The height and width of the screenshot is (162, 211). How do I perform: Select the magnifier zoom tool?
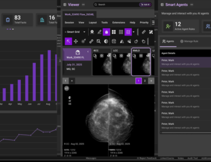(x=98, y=41)
